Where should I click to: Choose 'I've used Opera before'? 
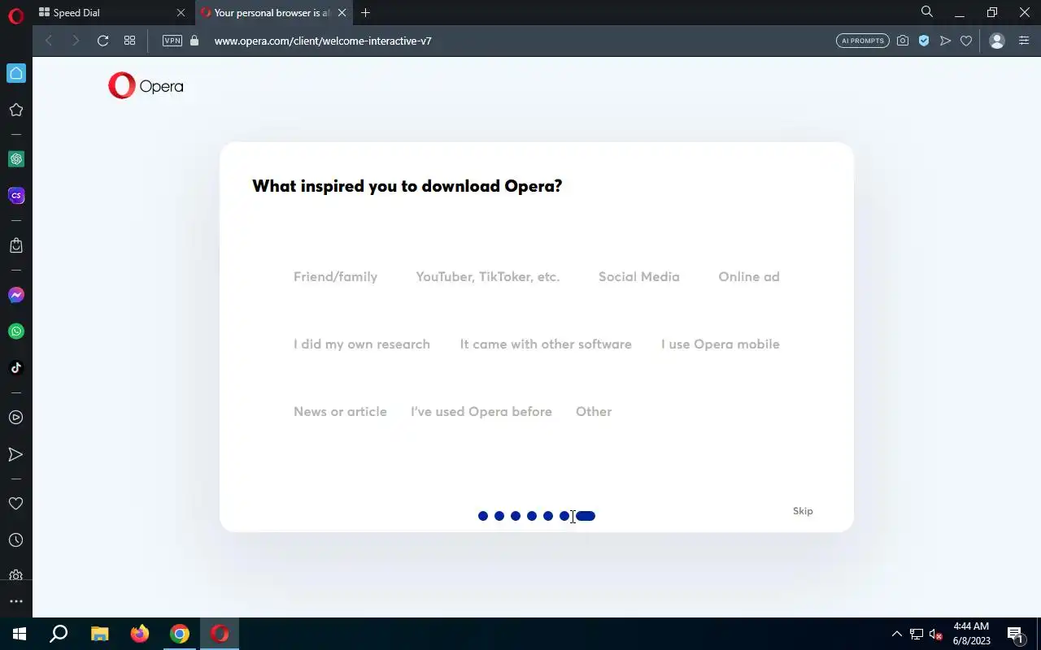click(x=481, y=411)
